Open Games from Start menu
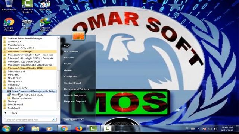The image size is (239, 134). [x=68, y=70]
